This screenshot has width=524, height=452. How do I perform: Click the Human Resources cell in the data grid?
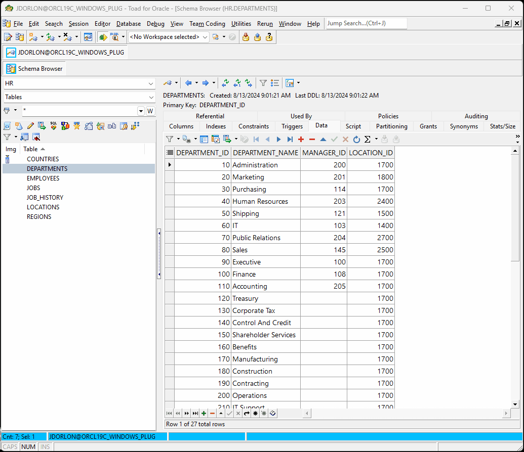pos(266,202)
